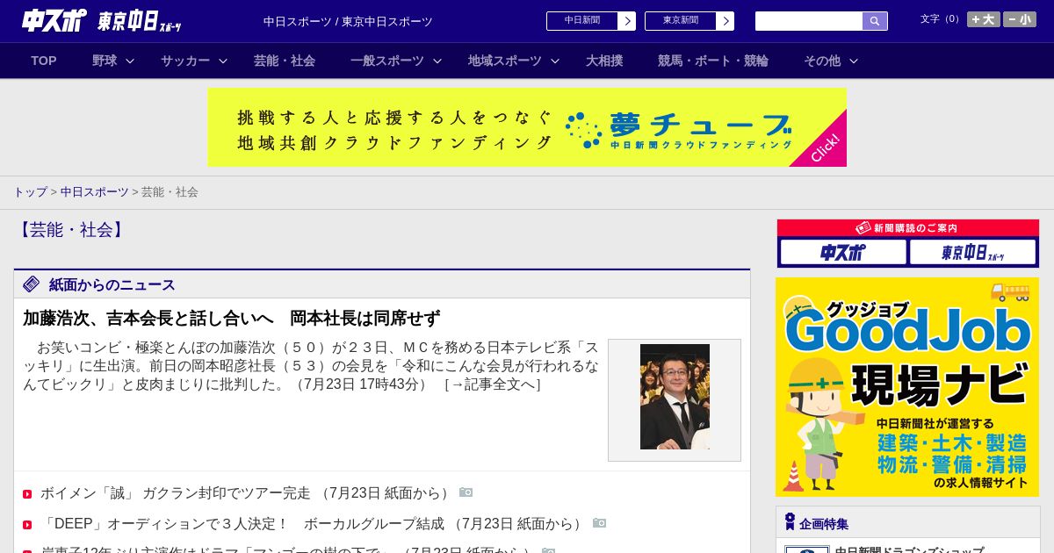Open the 中日新聞 link button
This screenshot has width=1054, height=553.
point(591,21)
